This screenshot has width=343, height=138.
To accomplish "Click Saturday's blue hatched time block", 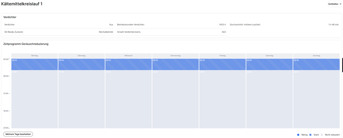I will 269,65.
